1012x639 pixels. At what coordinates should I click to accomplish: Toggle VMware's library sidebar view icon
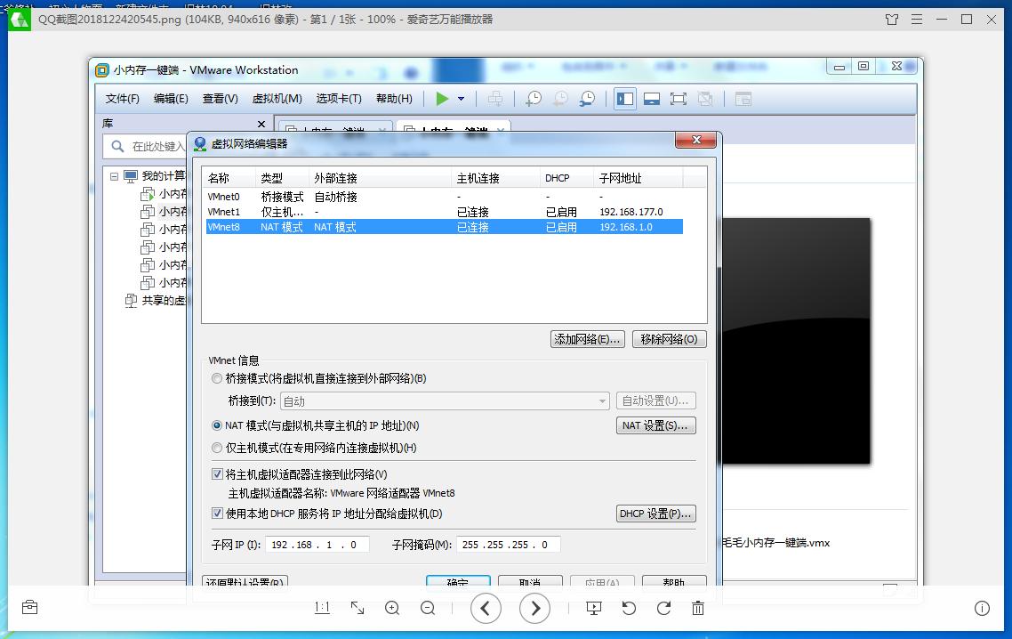pyautogui.click(x=625, y=99)
